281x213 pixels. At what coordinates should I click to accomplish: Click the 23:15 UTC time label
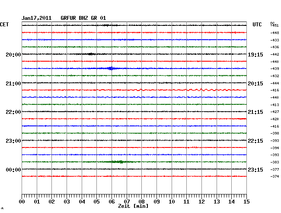[255, 169]
